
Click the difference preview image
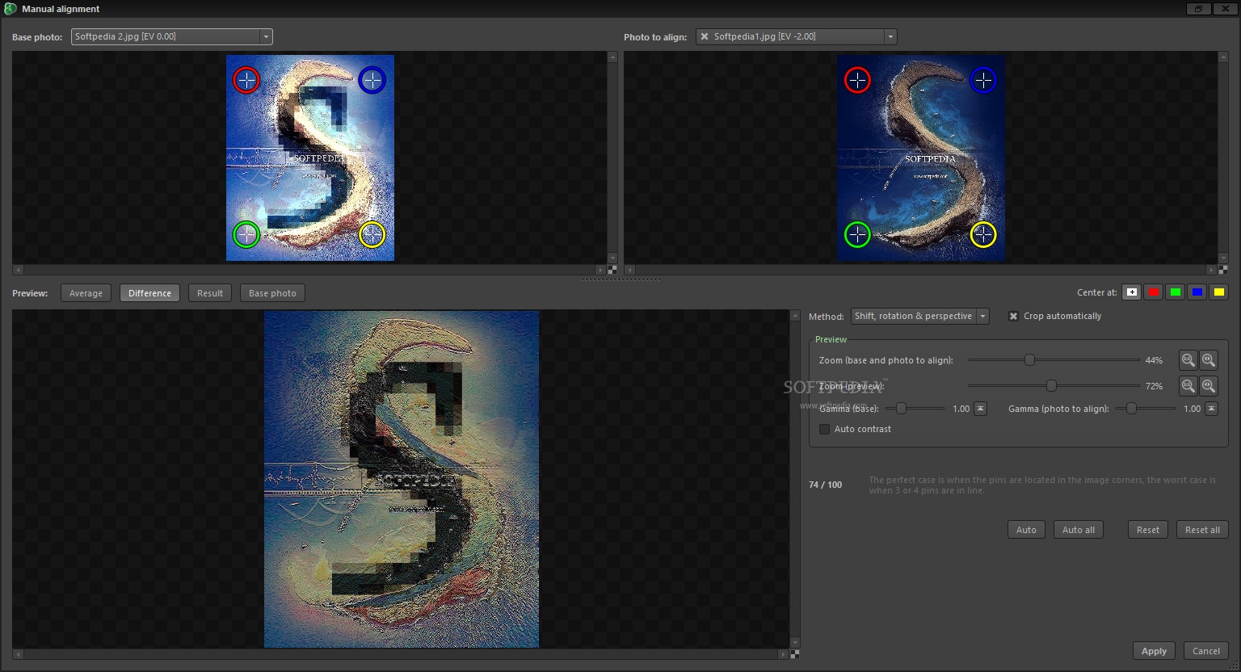point(402,480)
